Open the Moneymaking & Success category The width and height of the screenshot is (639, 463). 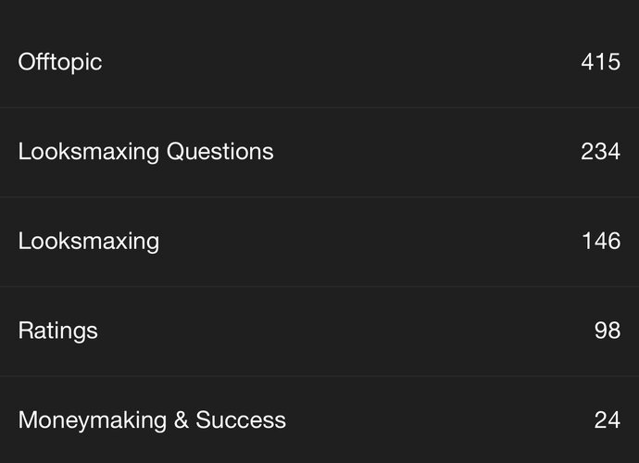(x=152, y=419)
